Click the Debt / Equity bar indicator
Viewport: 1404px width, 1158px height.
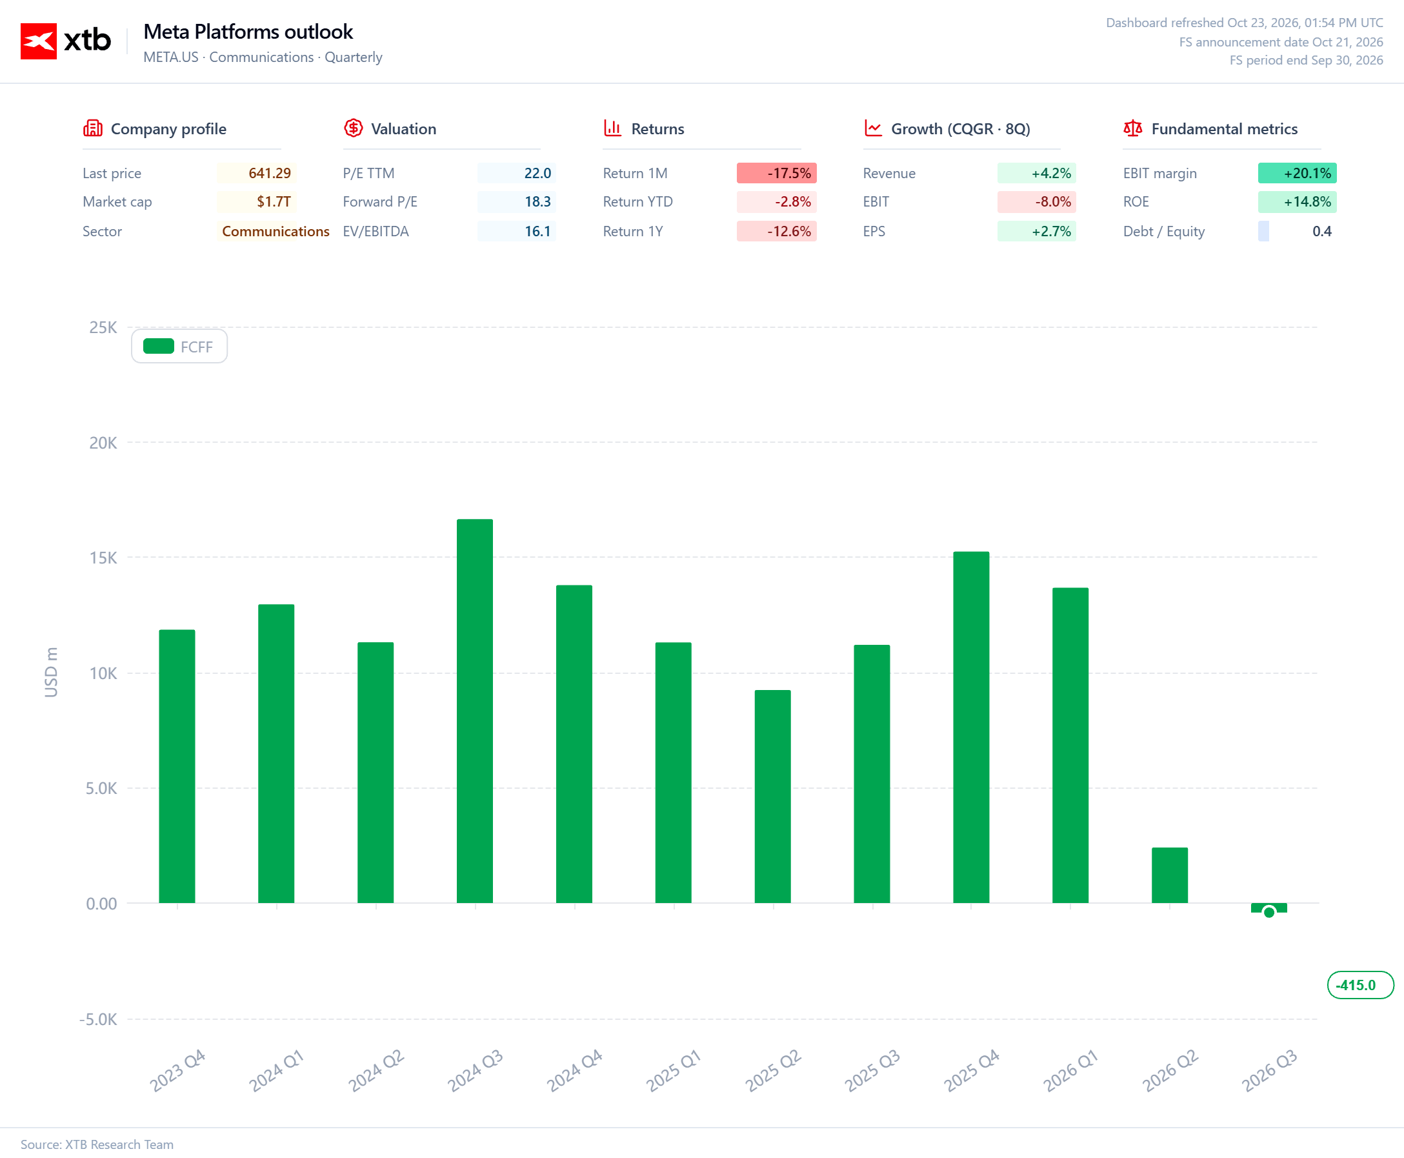[1263, 232]
